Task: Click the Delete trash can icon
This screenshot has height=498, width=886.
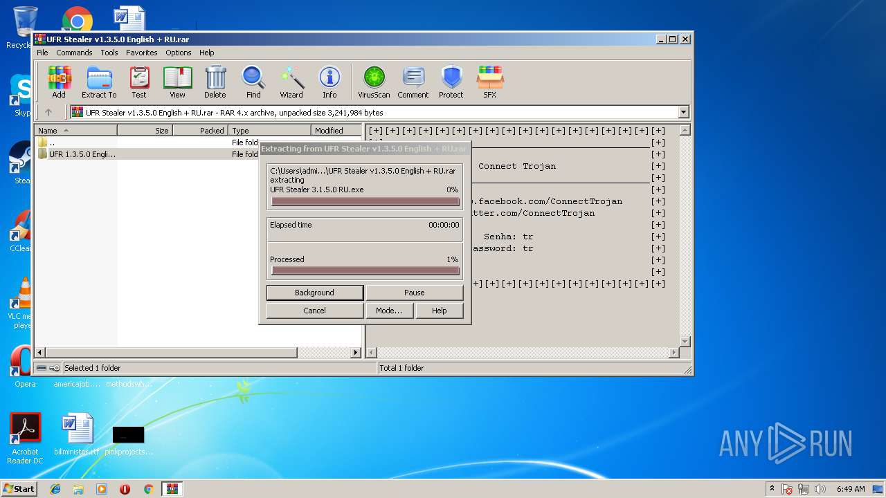Action: pyautogui.click(x=215, y=82)
